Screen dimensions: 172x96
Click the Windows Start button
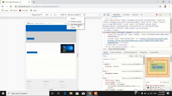click(x=3, y=93)
